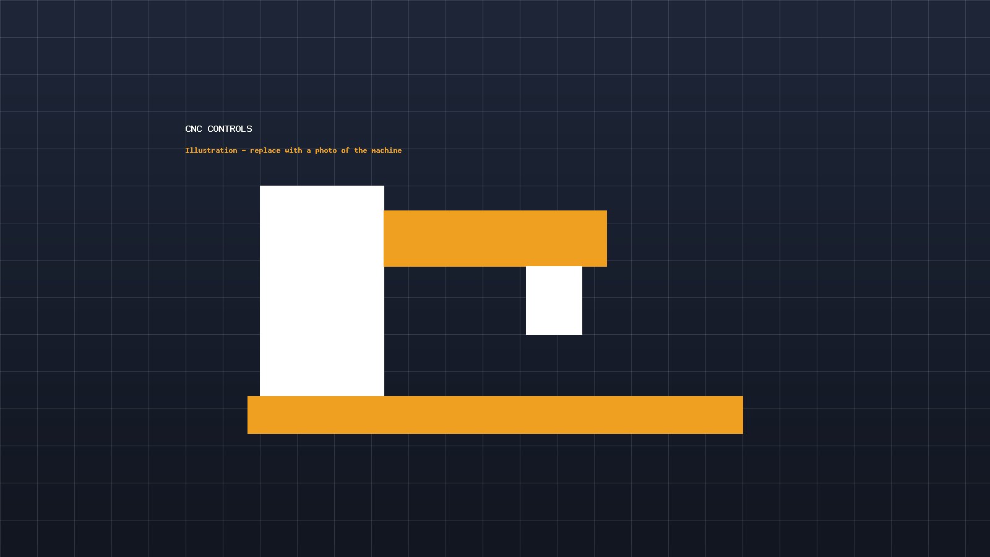990x557 pixels.
Task: Click the CNC CONTROLS heading
Action: click(x=218, y=129)
